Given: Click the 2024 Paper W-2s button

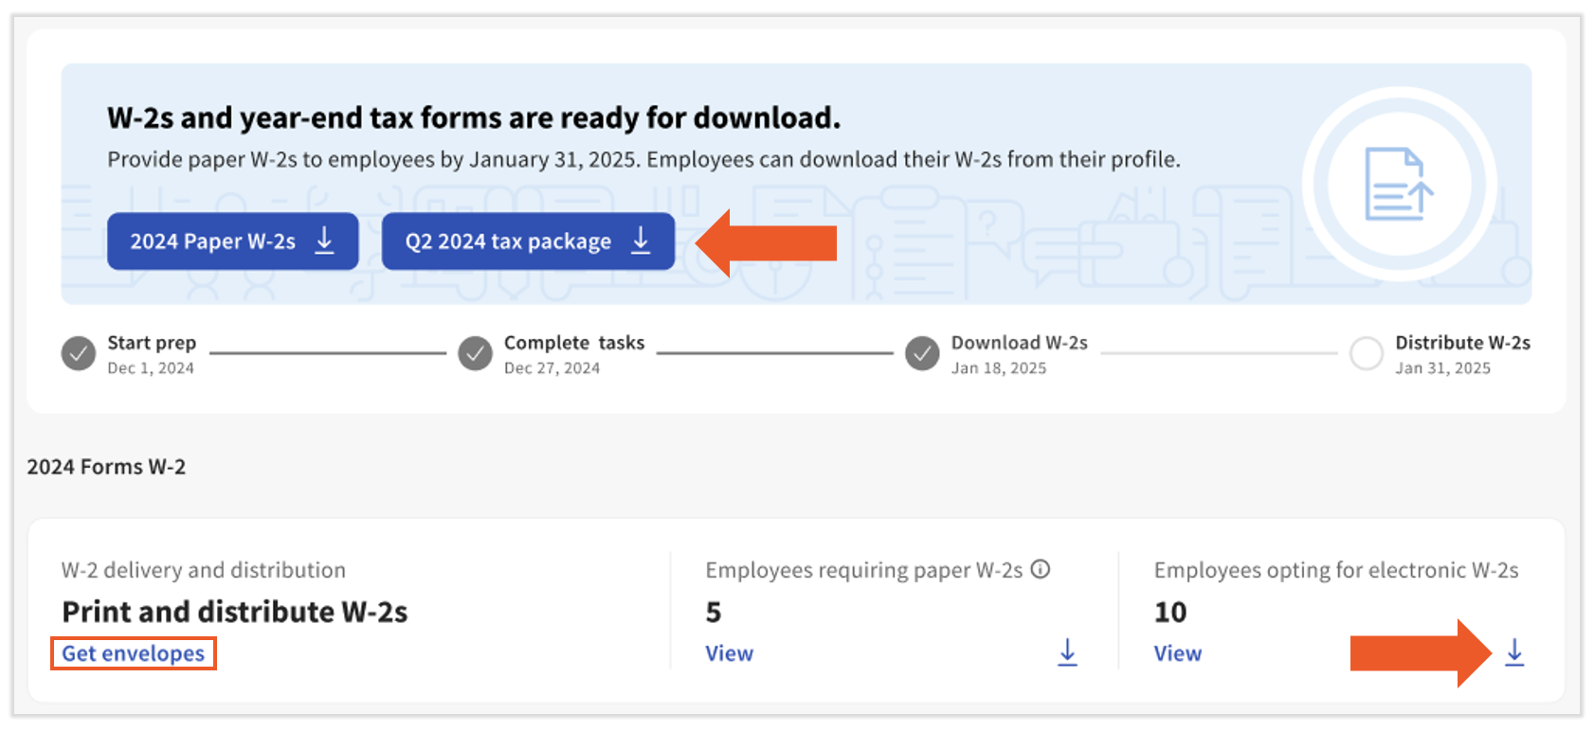Looking at the screenshot, I should click(x=232, y=241).
